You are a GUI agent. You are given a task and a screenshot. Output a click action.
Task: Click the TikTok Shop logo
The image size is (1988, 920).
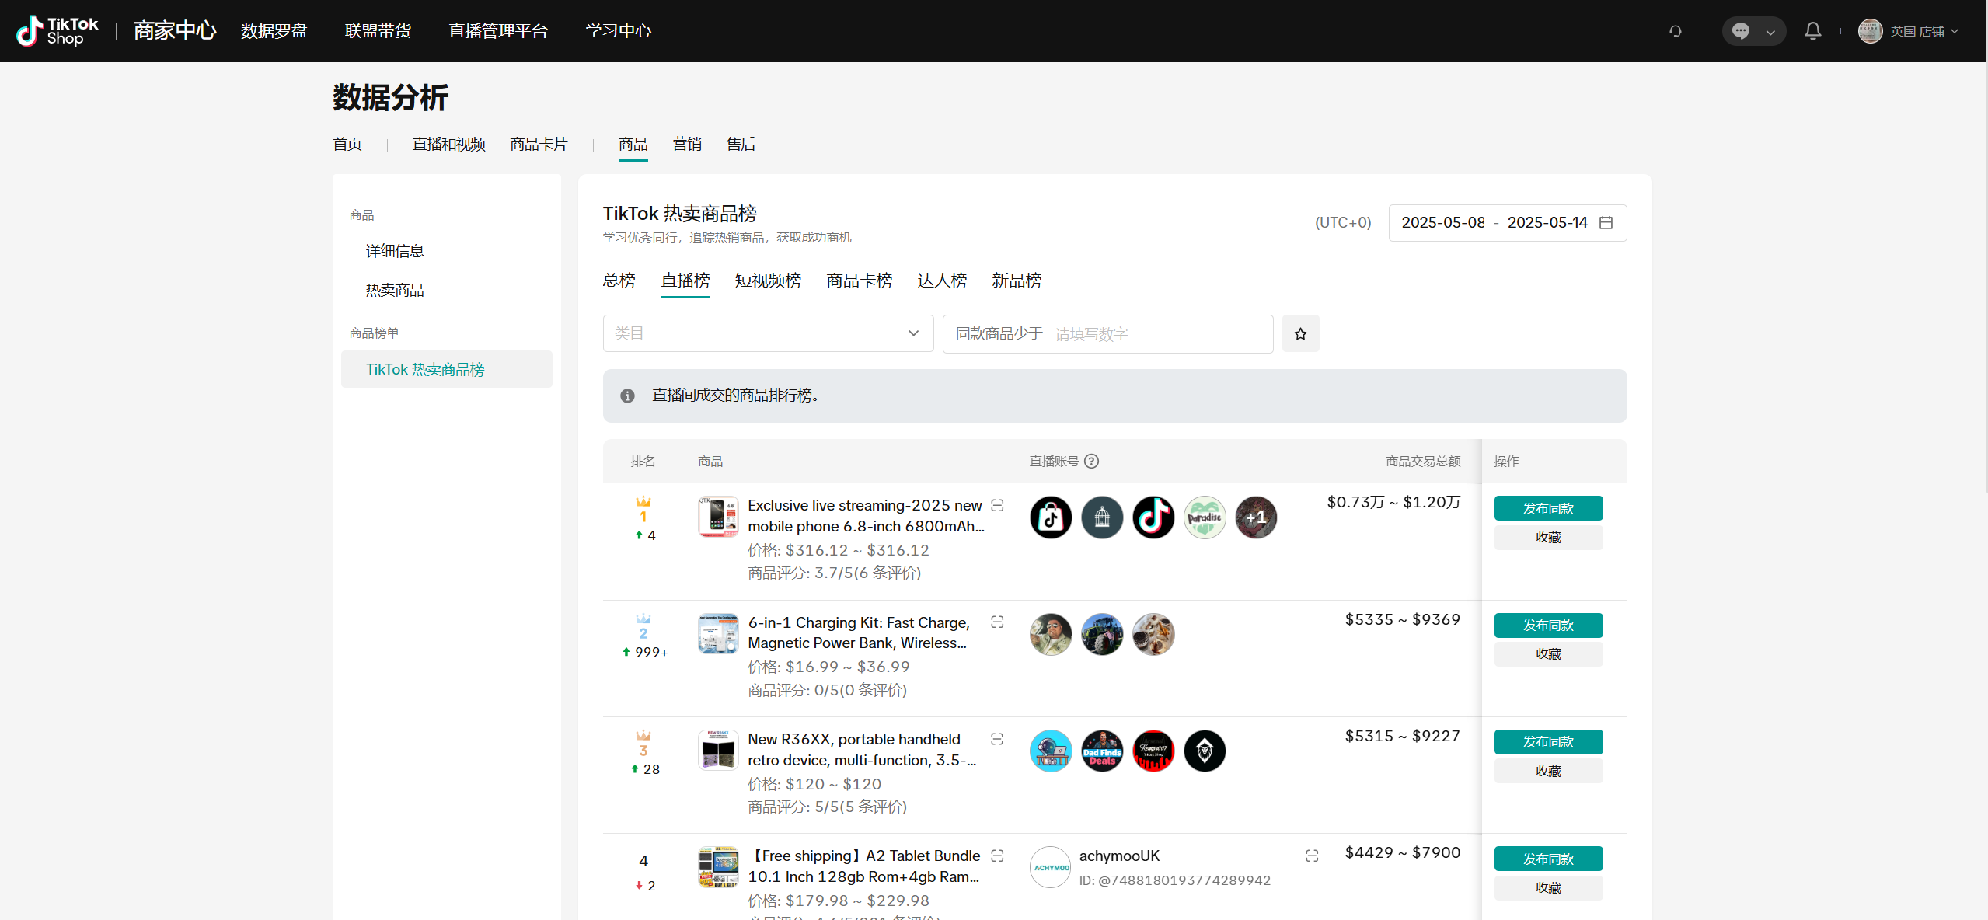(58, 31)
